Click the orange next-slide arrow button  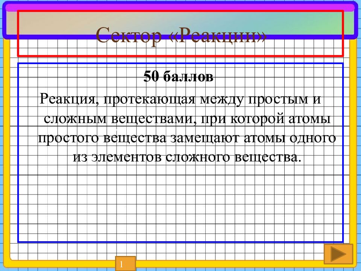click(338, 254)
